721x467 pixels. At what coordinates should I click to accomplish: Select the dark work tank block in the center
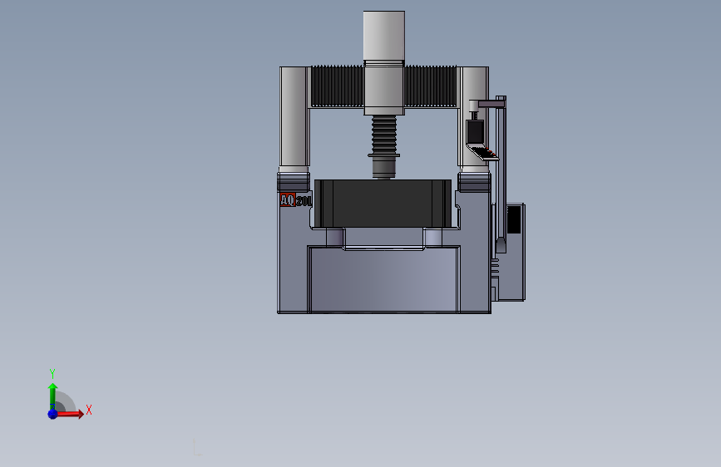pyautogui.click(x=383, y=204)
